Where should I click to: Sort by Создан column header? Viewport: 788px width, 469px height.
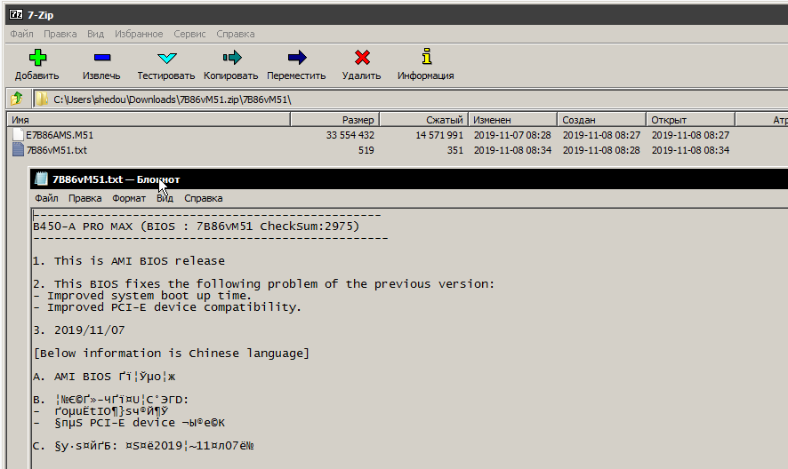point(601,120)
